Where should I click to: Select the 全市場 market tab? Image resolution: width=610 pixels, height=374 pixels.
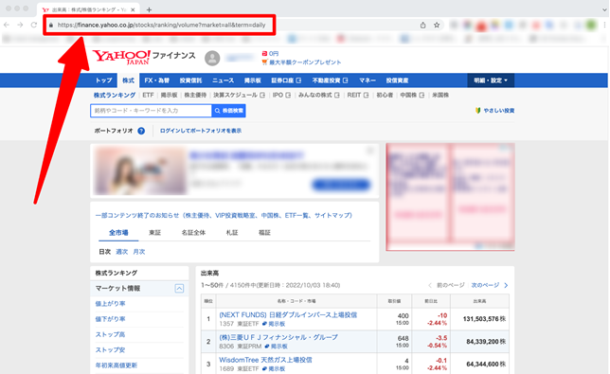point(118,233)
